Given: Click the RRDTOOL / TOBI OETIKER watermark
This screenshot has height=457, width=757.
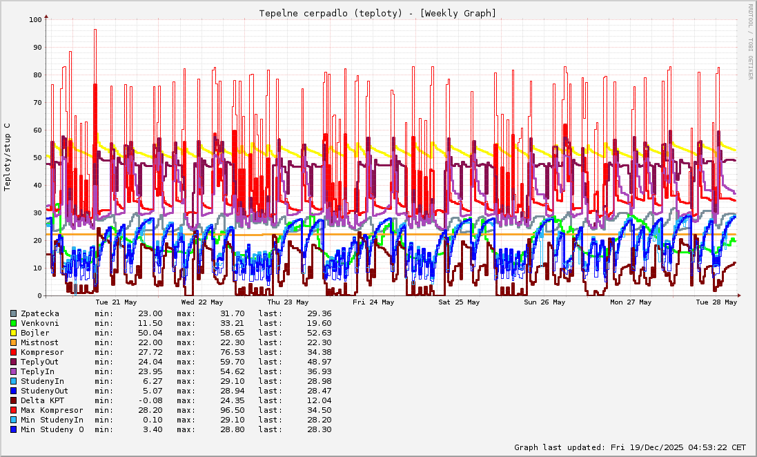Looking at the screenshot, I should tap(750, 41).
